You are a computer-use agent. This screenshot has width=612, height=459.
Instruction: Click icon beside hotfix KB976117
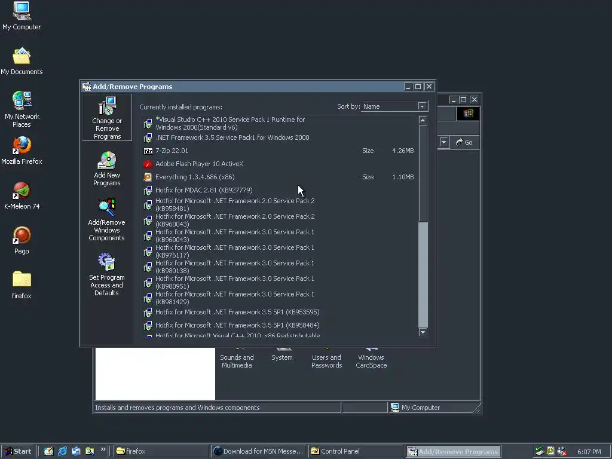point(148,252)
